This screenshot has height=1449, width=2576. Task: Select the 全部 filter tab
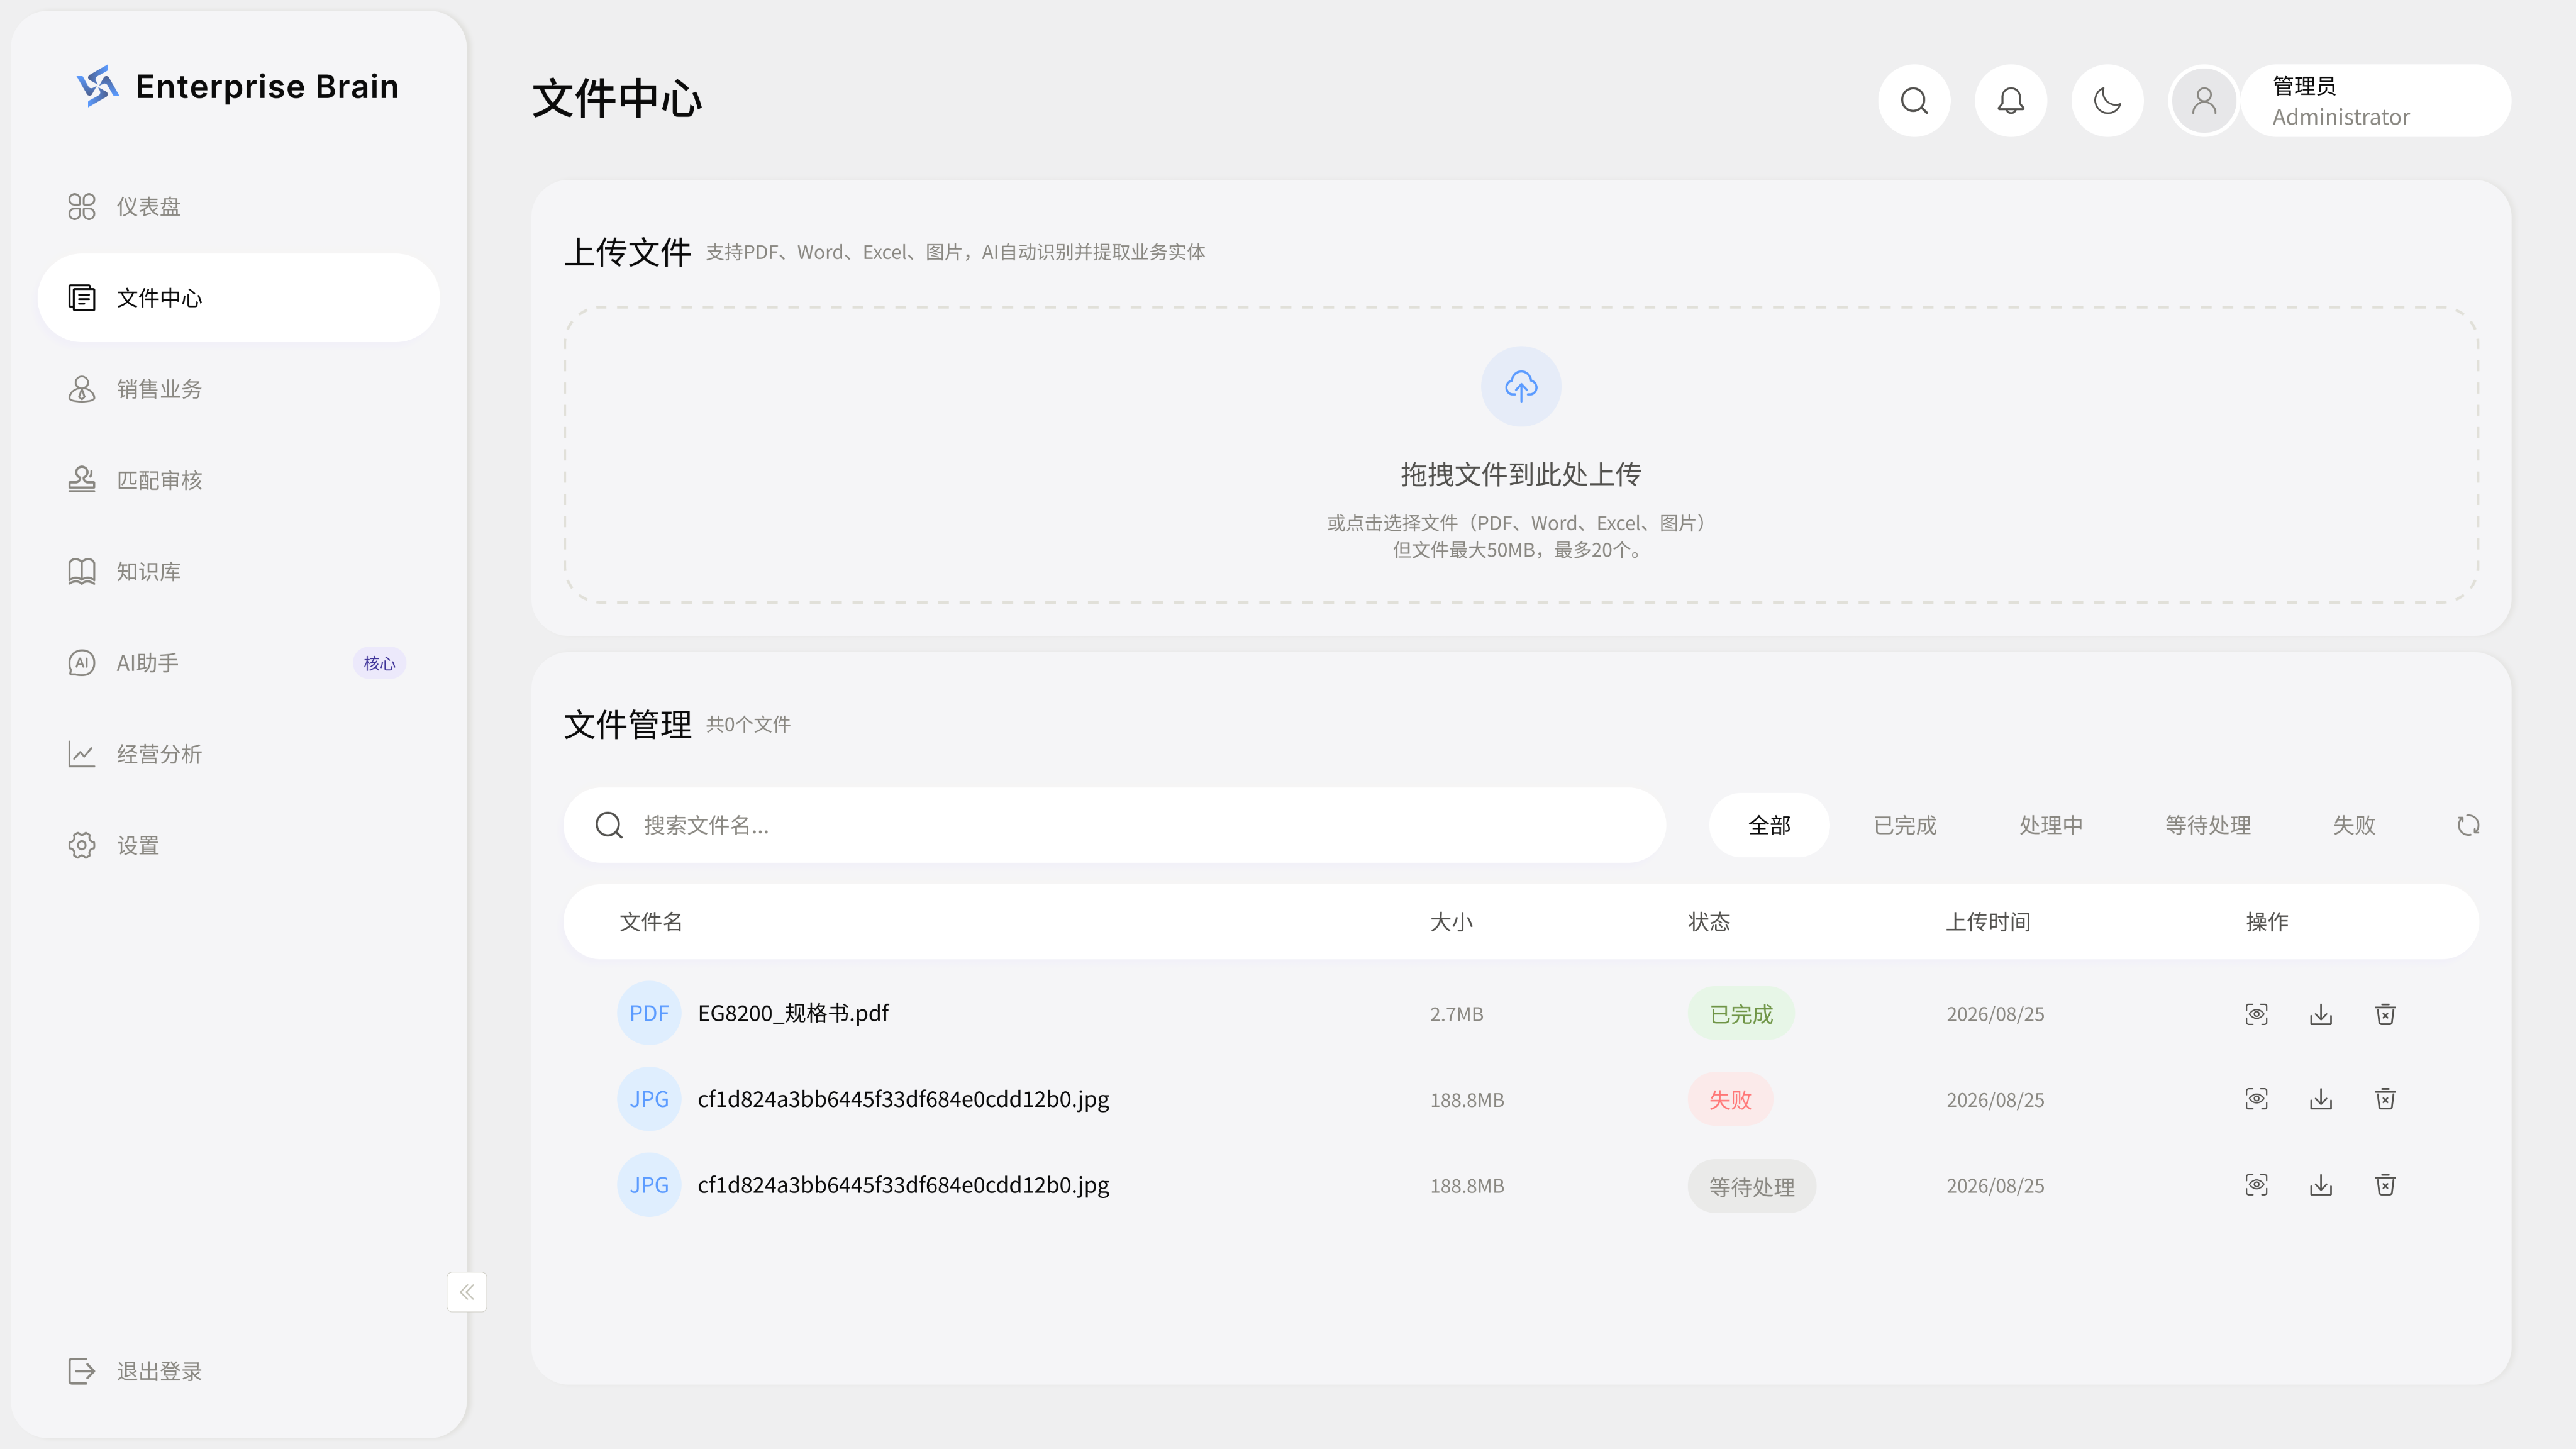pyautogui.click(x=1769, y=825)
